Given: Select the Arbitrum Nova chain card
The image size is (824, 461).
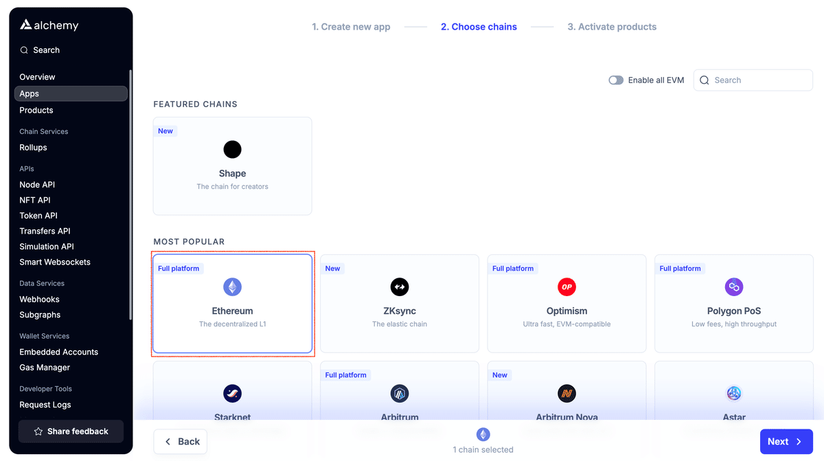Looking at the screenshot, I should tap(567, 392).
